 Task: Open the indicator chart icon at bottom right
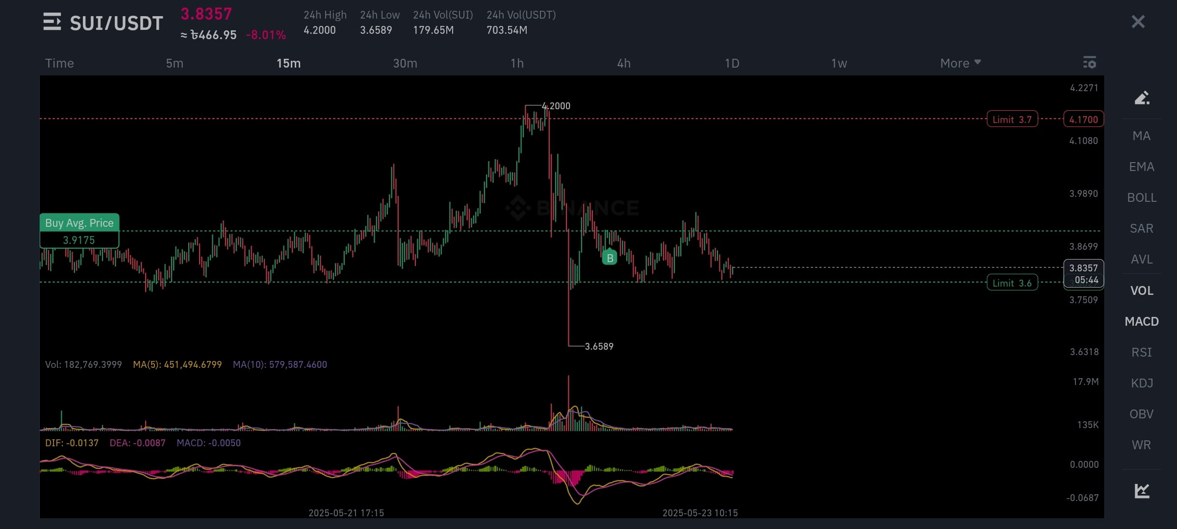pyautogui.click(x=1142, y=490)
